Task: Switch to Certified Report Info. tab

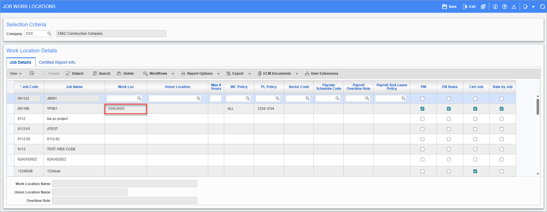Action: [x=57, y=62]
